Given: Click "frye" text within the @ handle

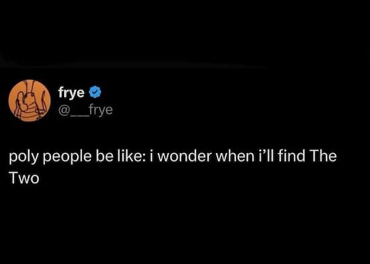Looking at the screenshot, I should tap(99, 109).
